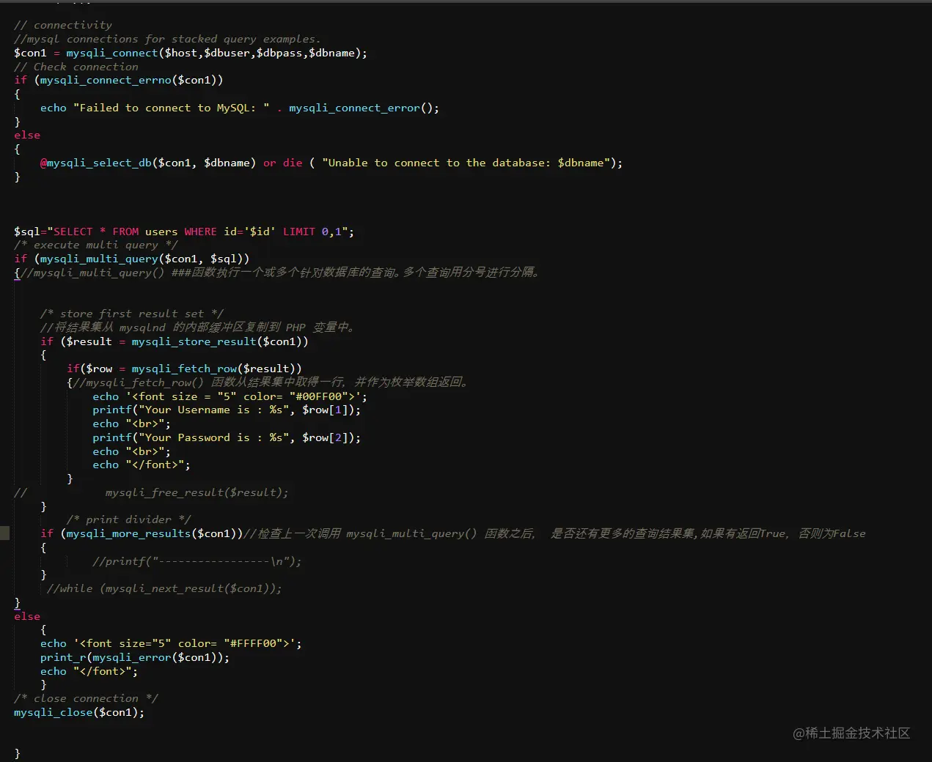Click the '/* print divider */' comment
This screenshot has height=762, width=932.
click(x=129, y=519)
